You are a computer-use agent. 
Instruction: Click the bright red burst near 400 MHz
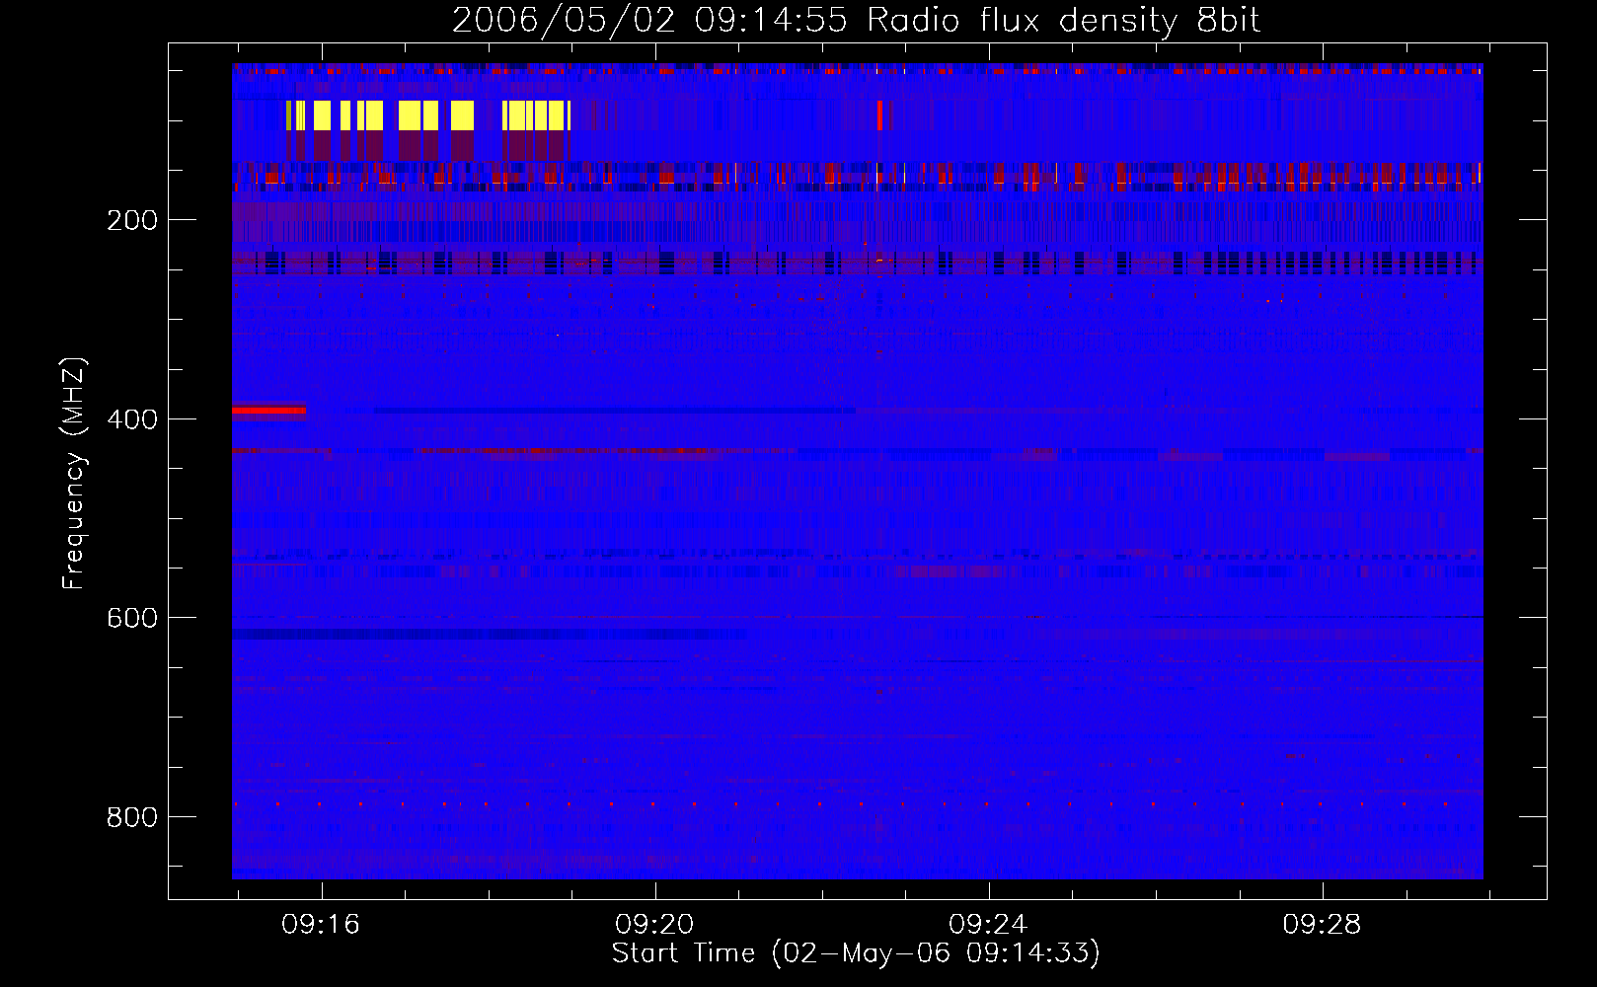[268, 410]
